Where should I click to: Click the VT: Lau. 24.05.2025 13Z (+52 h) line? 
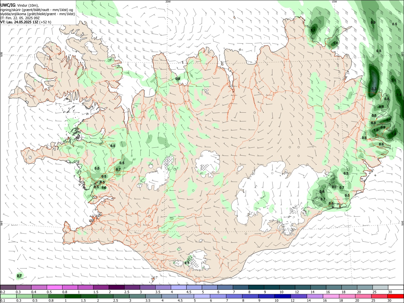26,22
